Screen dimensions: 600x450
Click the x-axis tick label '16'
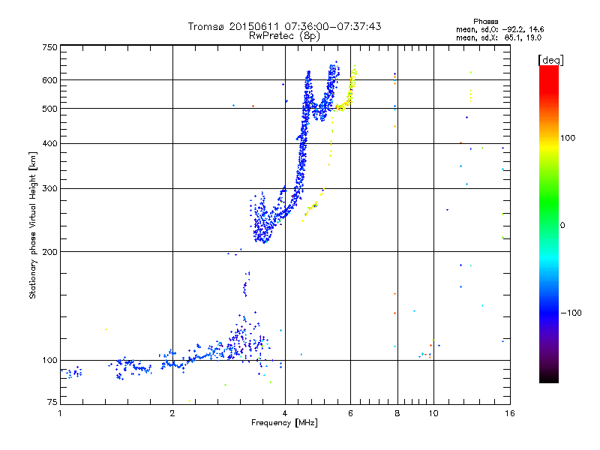point(510,413)
